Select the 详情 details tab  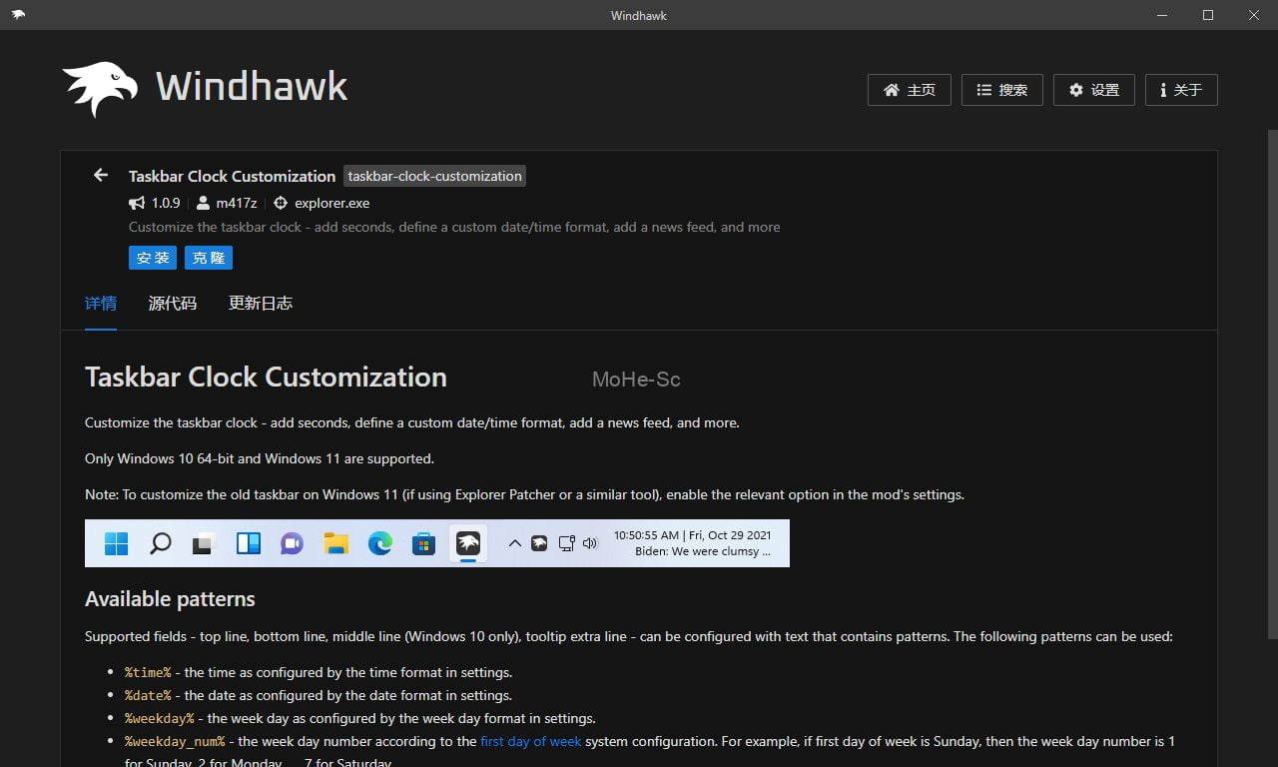[101, 304]
